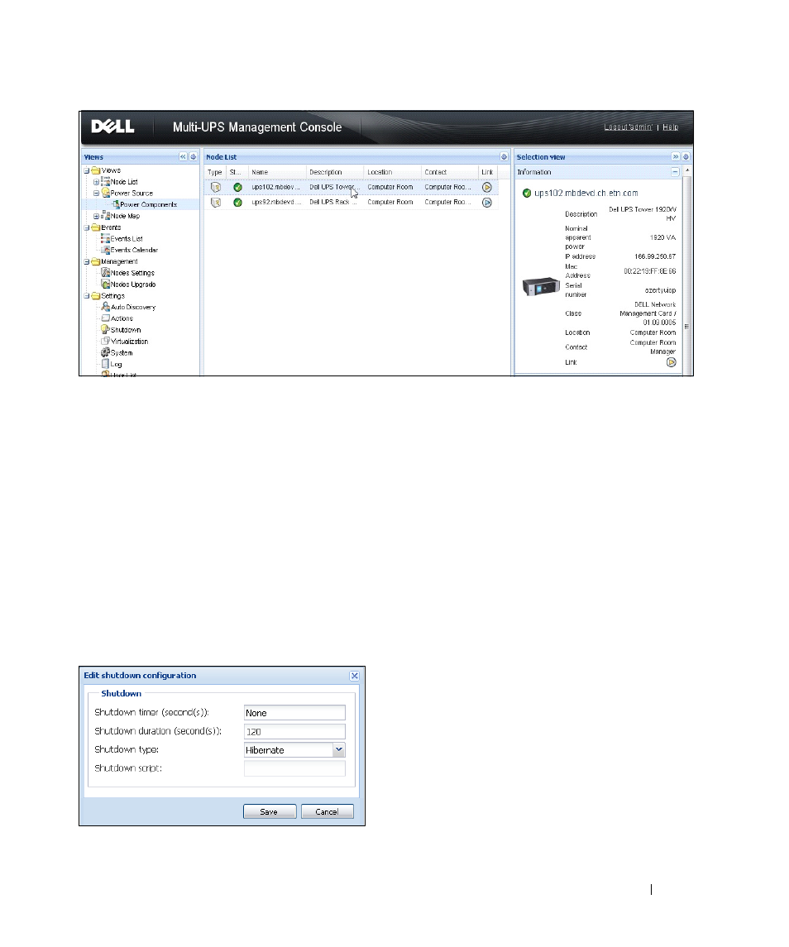Screen dimensions: 789x947
Task: Sort by Type column header
Action: tap(215, 172)
